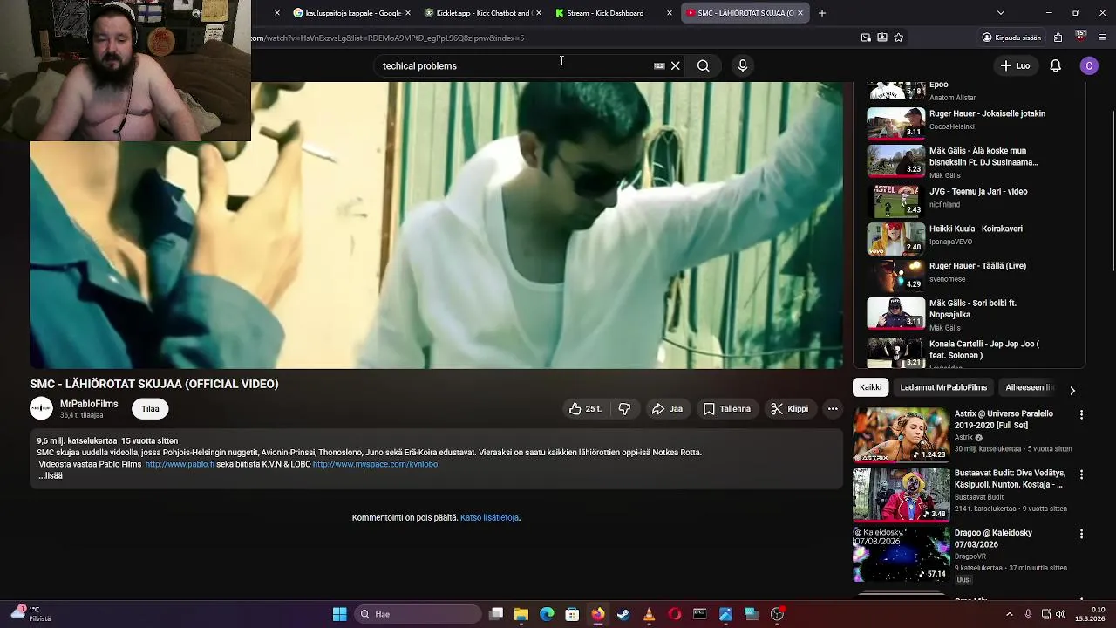Open Astrix @ Universo Paralello thumbnail

902,434
